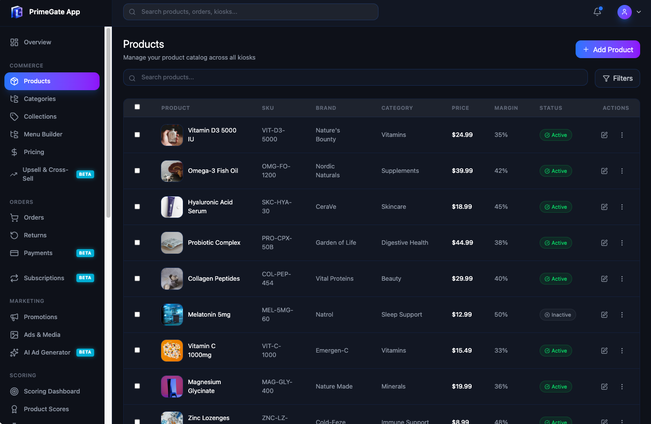Open Returns in the sidebar

point(52,235)
